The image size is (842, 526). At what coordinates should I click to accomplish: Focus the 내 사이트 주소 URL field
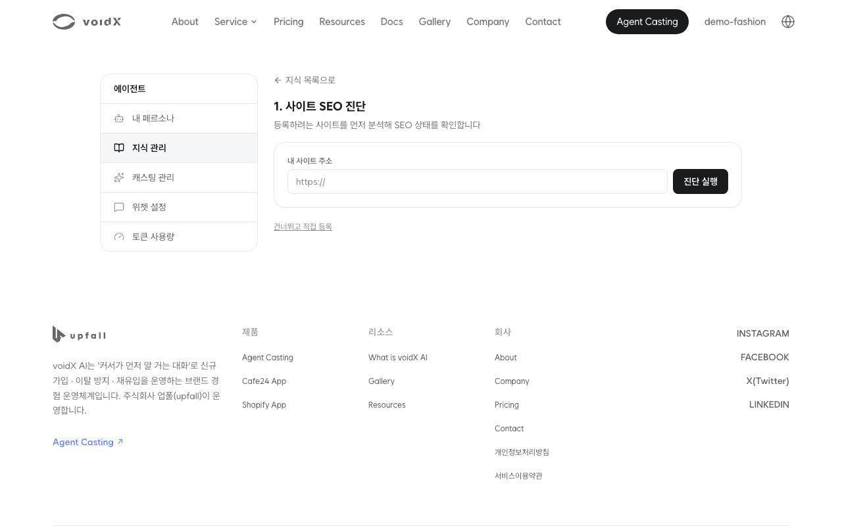tap(478, 181)
